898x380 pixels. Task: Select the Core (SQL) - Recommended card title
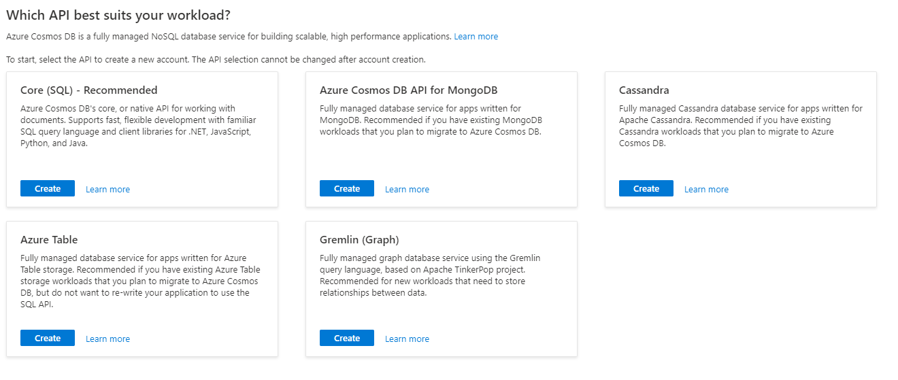click(89, 90)
